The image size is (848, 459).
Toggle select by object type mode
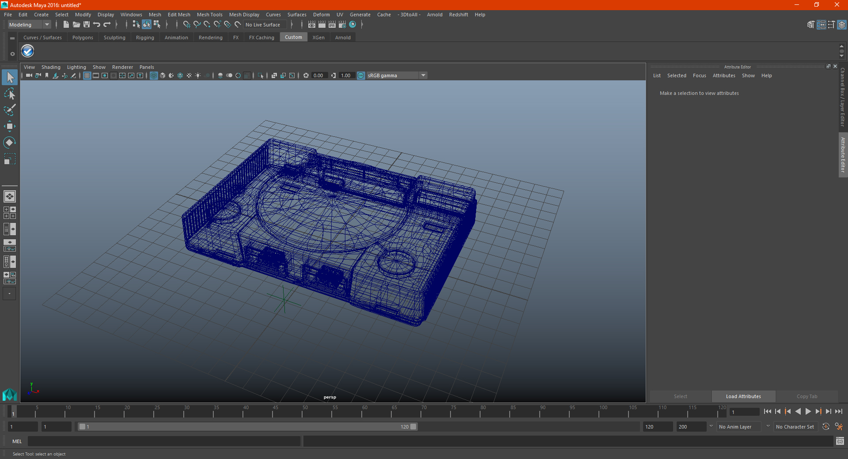147,25
